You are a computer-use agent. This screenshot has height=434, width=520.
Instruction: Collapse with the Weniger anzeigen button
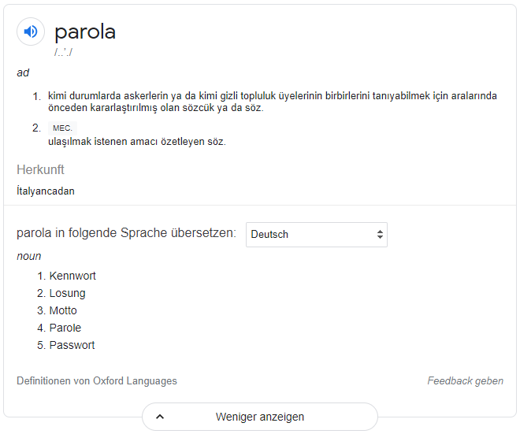click(x=259, y=417)
